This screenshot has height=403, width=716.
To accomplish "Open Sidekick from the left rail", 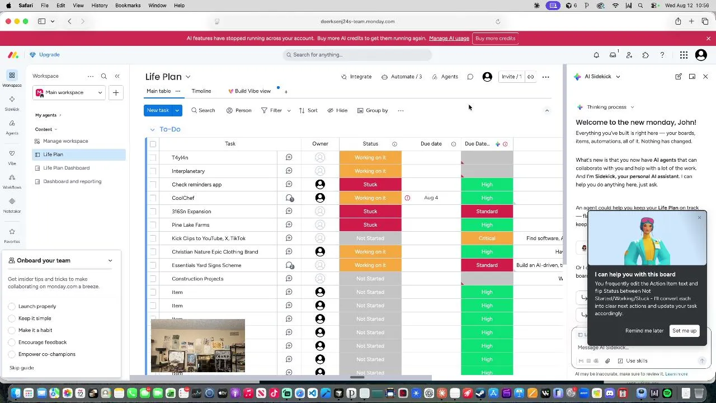I will click(x=12, y=102).
